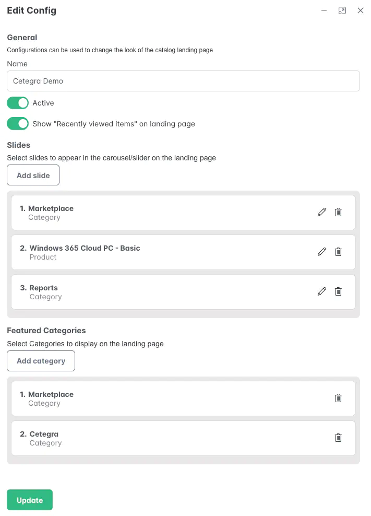Remove Marketplace from Featured Categories
Screen dimensions: 371x516
pyautogui.click(x=338, y=398)
